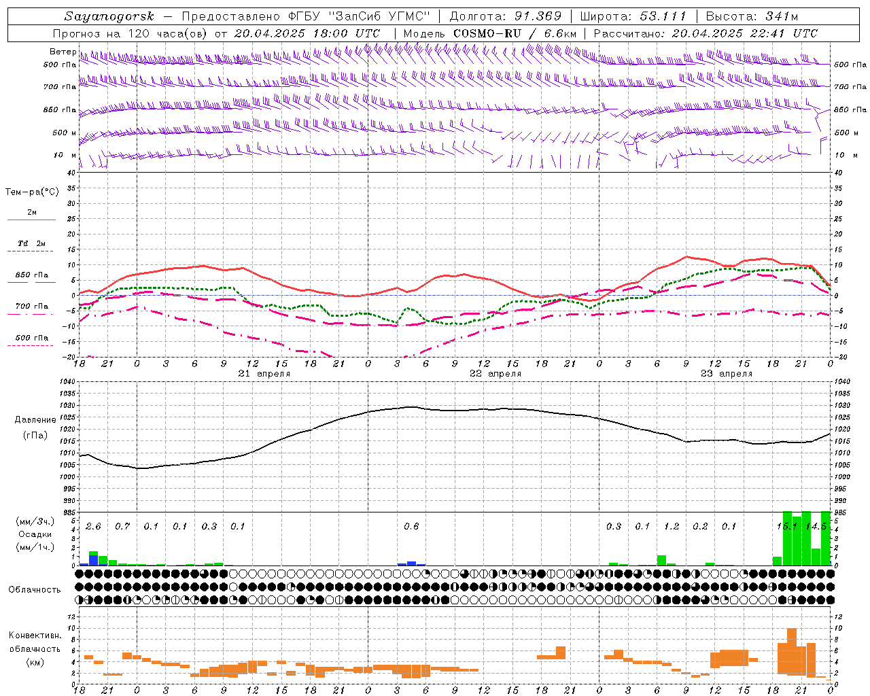The width and height of the screenshot is (870, 696).
Task: Click the '21 апреля' date label
Action: 264,374
